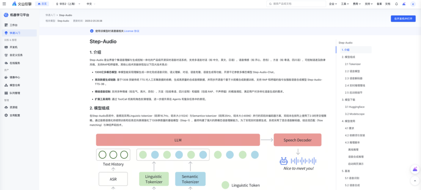Image resolution: width=421 pixels, height=190 pixels.
Task: Click the 工作台 sidebar icon
Action: pyautogui.click(x=6, y=25)
